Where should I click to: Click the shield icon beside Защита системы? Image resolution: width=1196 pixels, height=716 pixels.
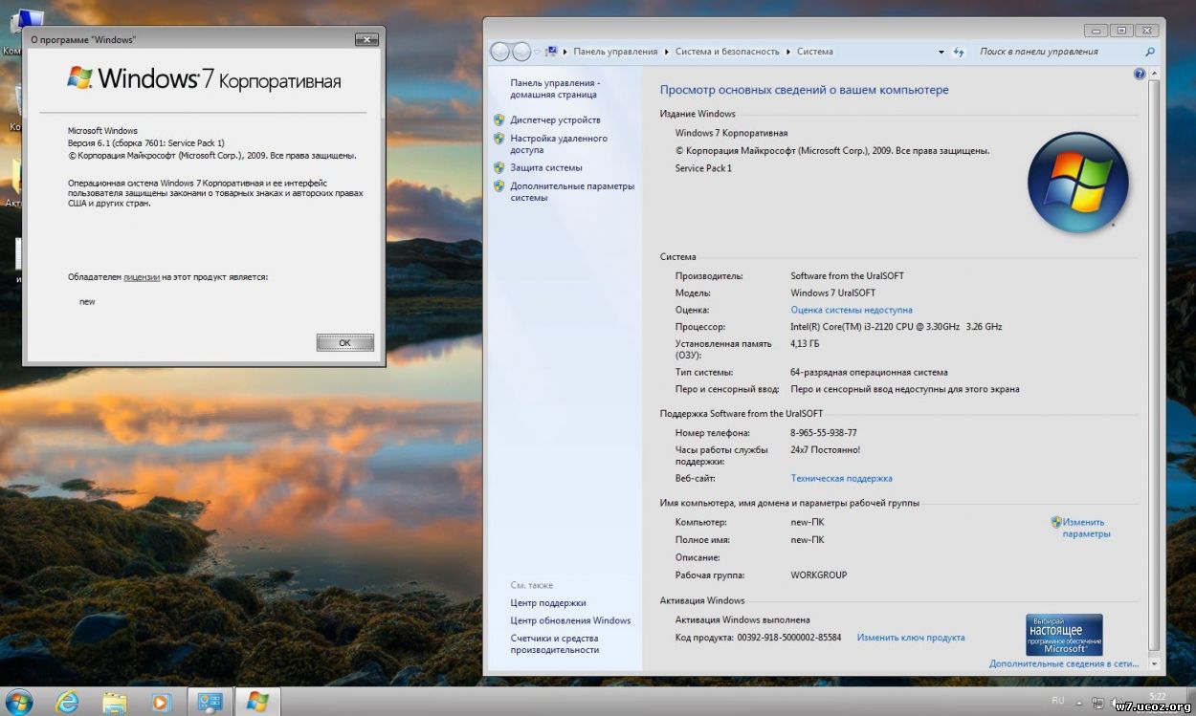tap(498, 168)
